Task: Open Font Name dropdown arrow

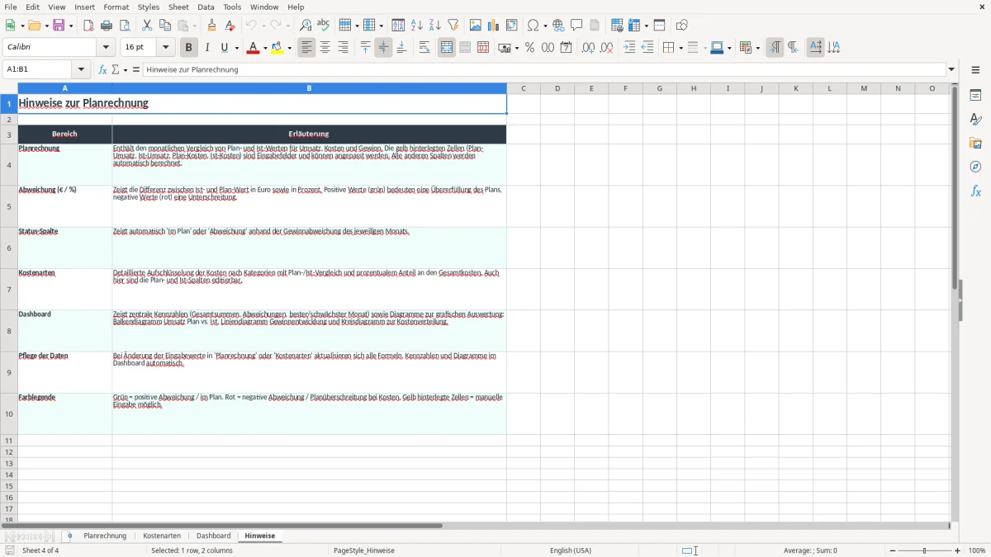Action: [x=106, y=48]
